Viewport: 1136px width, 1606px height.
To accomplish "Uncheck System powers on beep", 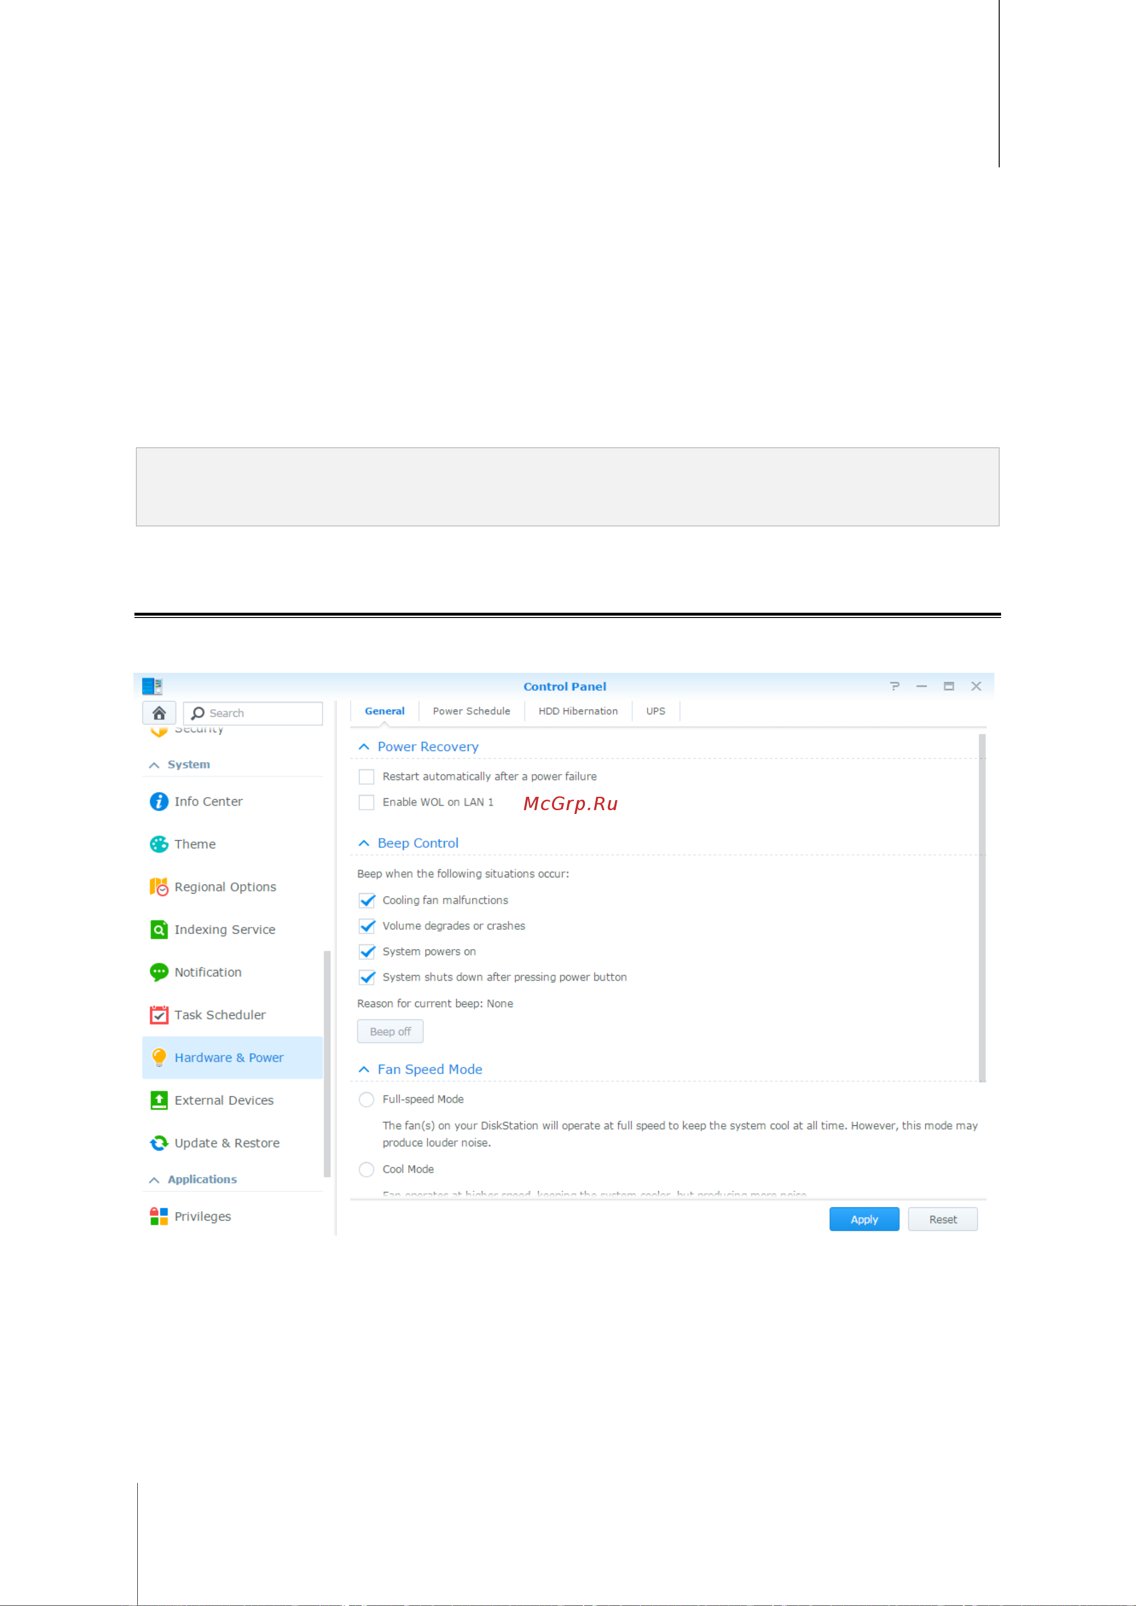I will (x=367, y=952).
